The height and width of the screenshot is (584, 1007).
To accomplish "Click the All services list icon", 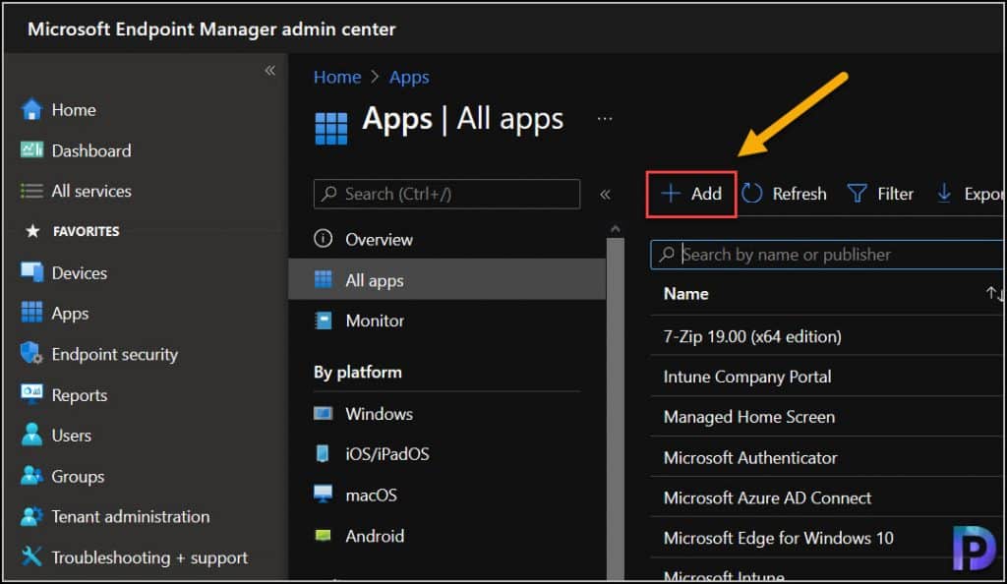I will coord(31,192).
